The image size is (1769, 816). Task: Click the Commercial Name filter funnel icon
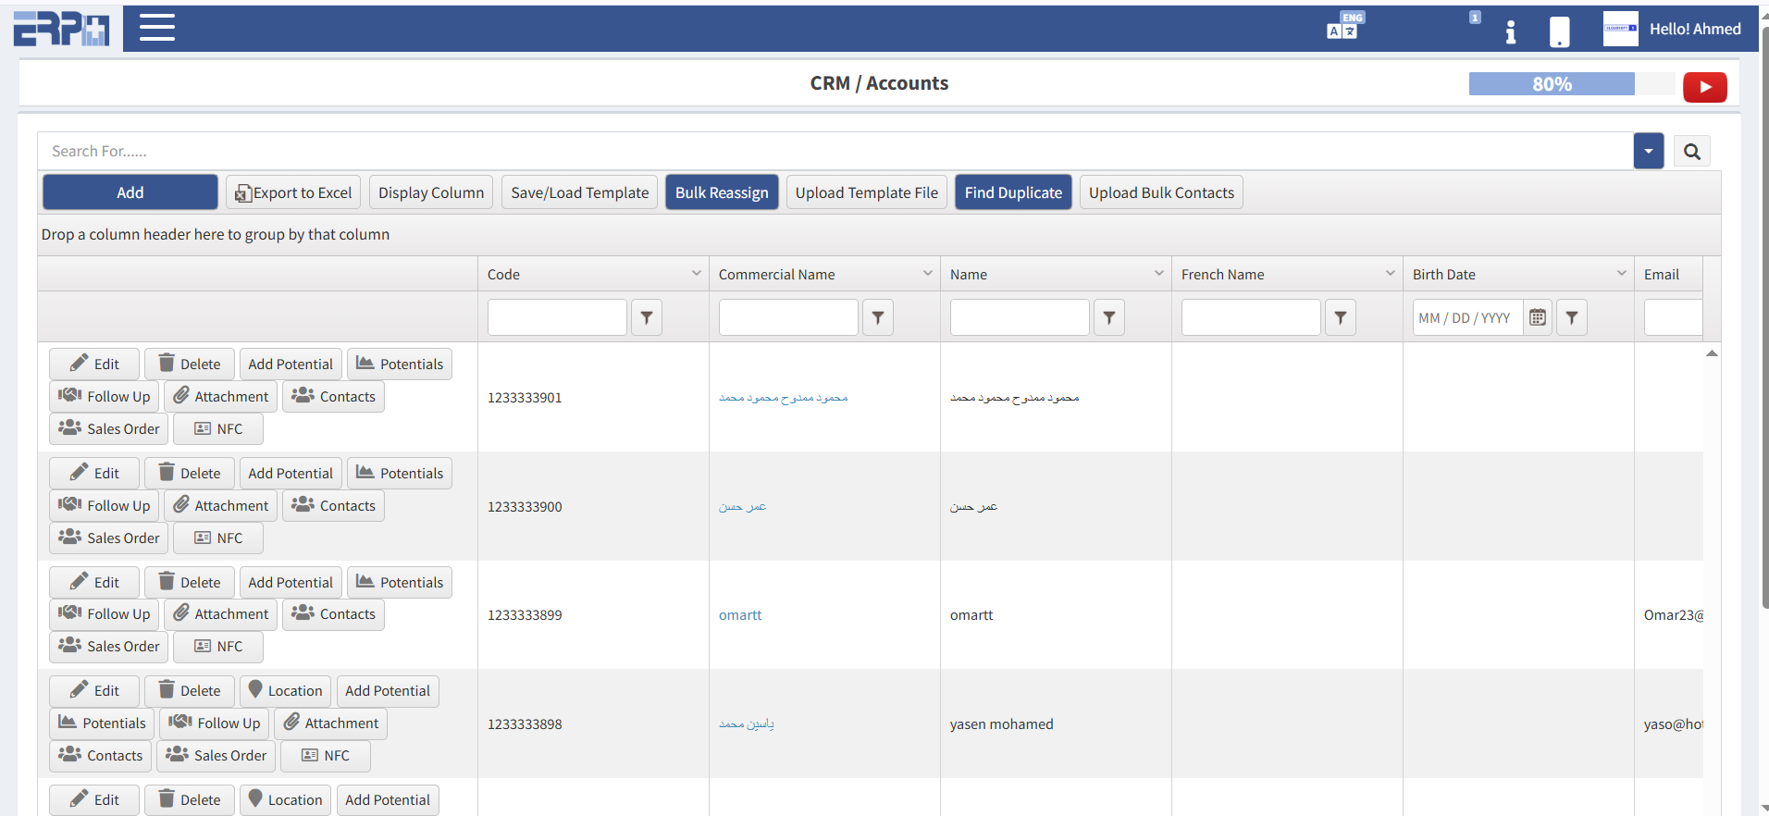pyautogui.click(x=878, y=317)
